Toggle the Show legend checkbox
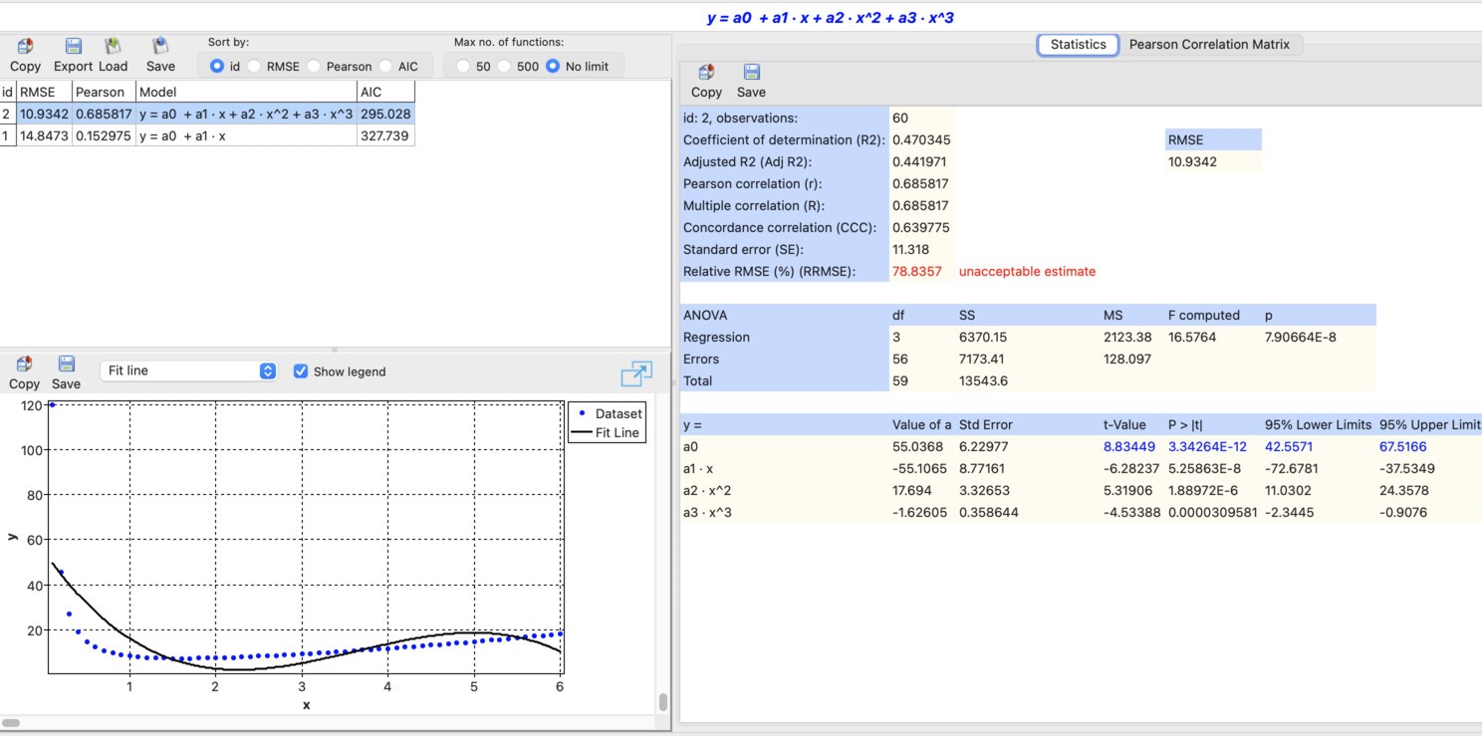 tap(301, 371)
